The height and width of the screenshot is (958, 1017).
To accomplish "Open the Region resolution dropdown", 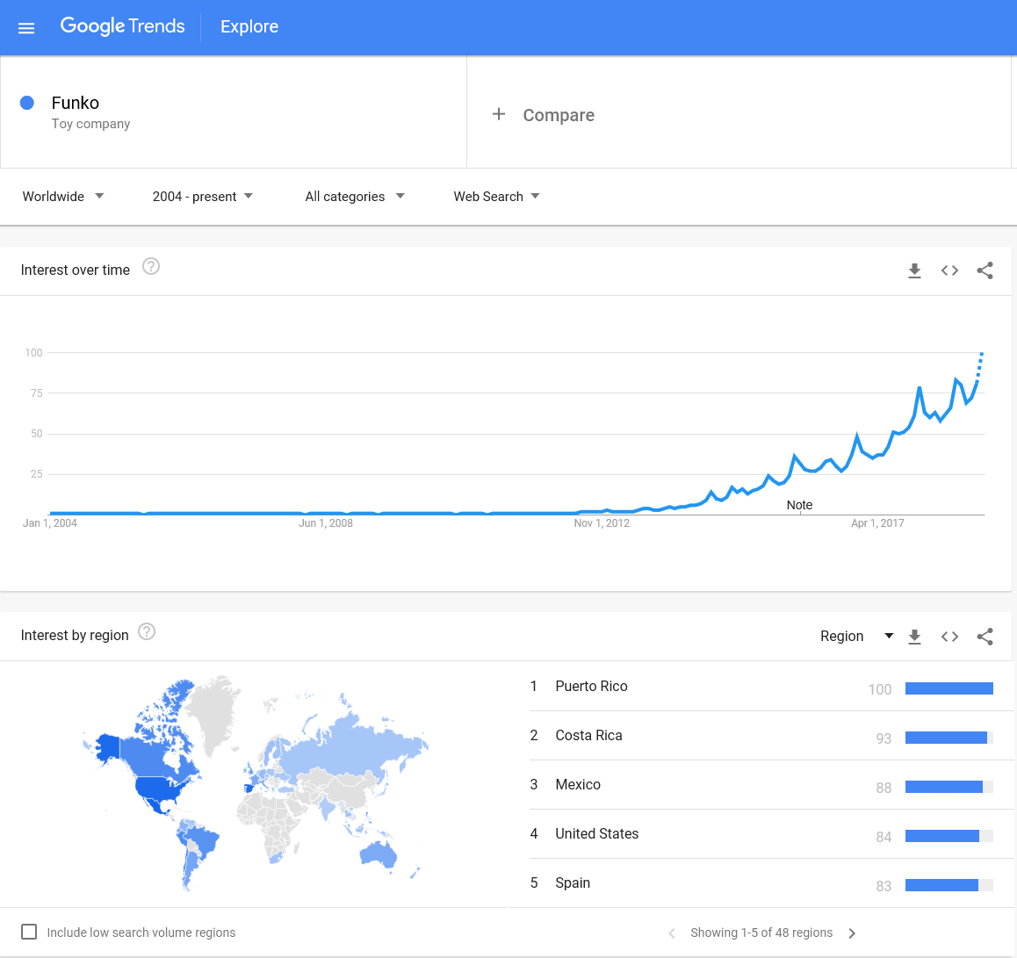I will pos(857,637).
